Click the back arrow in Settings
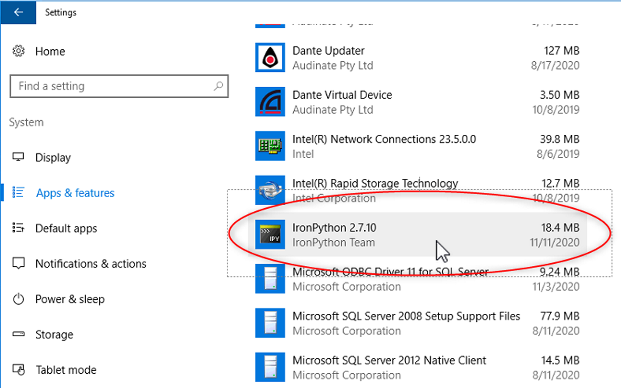 tap(18, 12)
